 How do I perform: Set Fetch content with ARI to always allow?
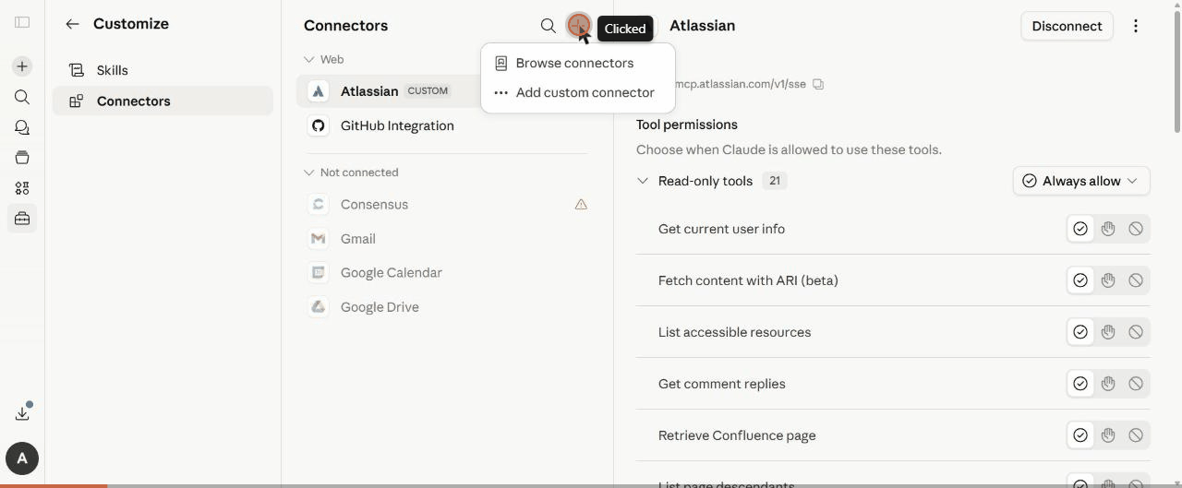point(1080,280)
